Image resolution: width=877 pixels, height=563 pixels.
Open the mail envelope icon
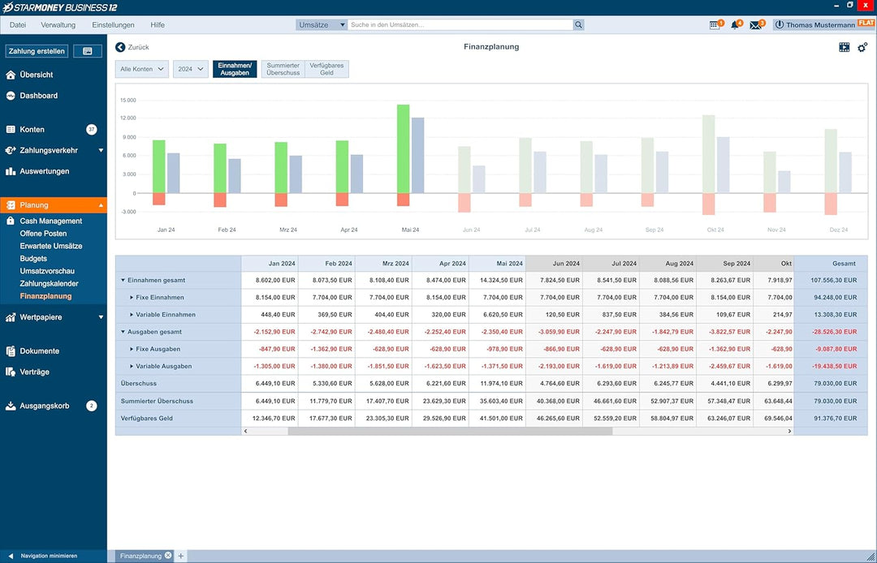pyautogui.click(x=755, y=25)
